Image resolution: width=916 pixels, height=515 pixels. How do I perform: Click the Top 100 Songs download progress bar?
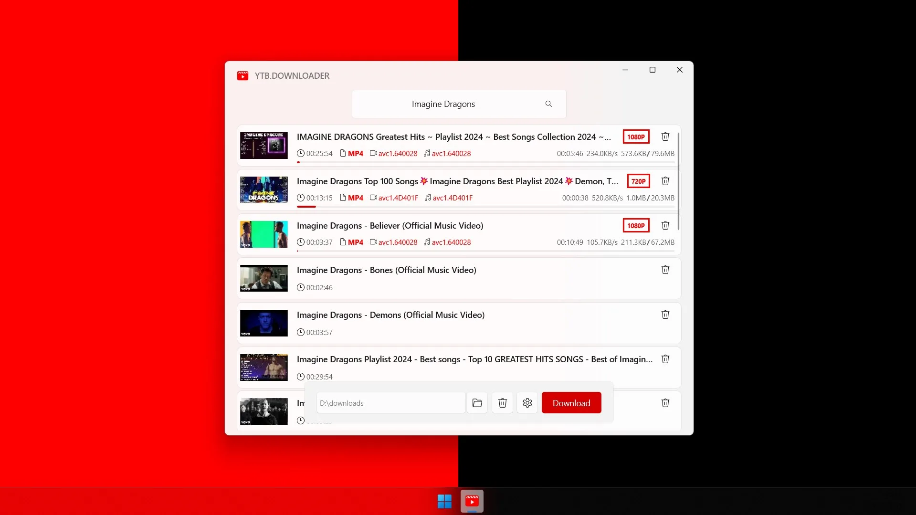click(x=485, y=207)
